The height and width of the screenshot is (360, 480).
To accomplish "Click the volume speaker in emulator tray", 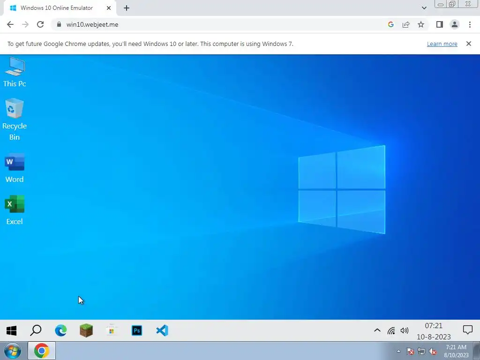I will click(405, 330).
